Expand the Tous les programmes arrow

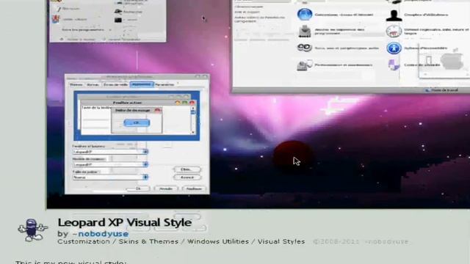click(109, 29)
